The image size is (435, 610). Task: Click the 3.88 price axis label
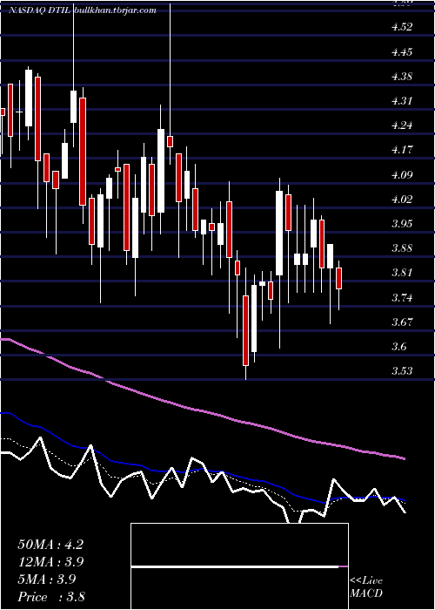coord(402,248)
